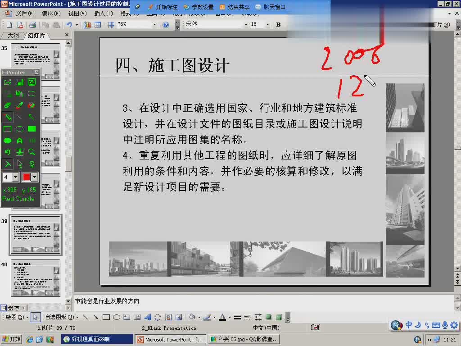Viewport: 461px width, 346px height.
Task: Click the red pen color swatch in E-Pointer
Action: point(27,177)
